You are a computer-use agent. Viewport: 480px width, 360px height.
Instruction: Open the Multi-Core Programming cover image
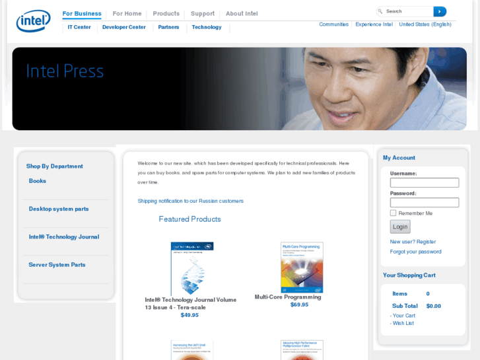pyautogui.click(x=302, y=268)
